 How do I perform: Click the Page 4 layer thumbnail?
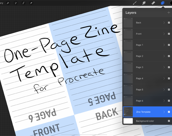point(128,78)
